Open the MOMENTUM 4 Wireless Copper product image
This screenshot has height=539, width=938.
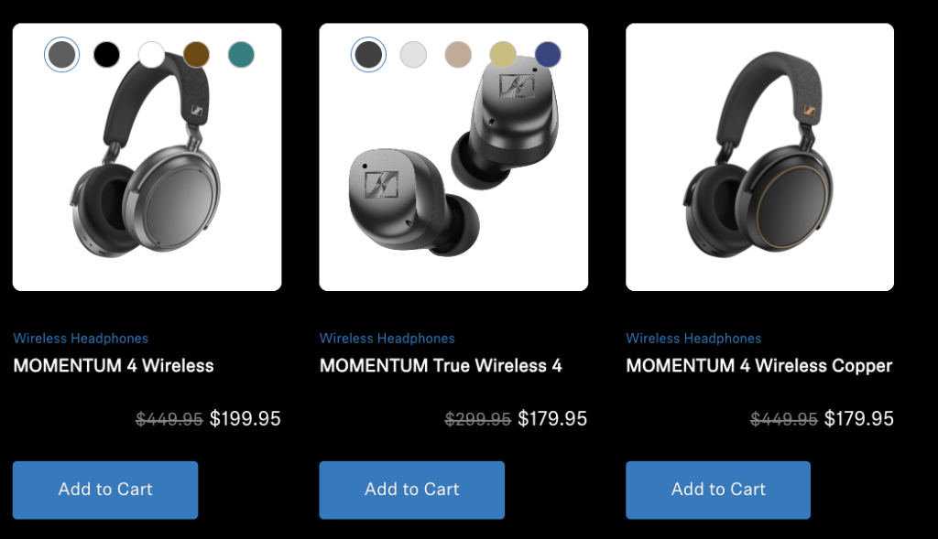759,157
